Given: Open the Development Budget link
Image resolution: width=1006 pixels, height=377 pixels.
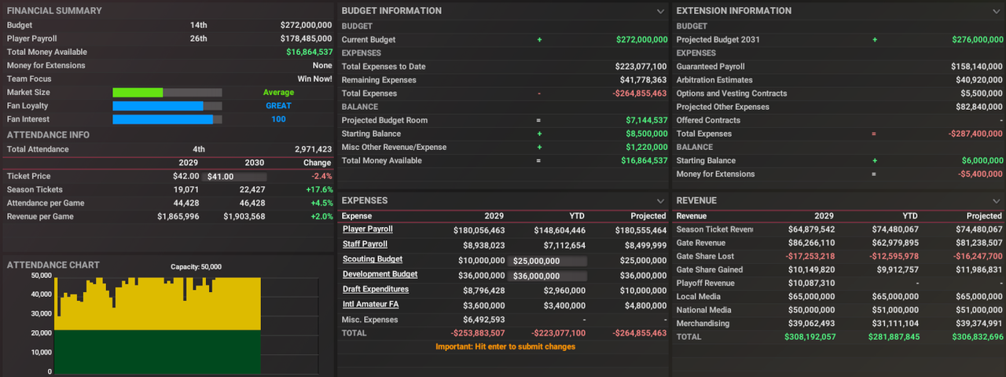Looking at the screenshot, I should coord(380,274).
